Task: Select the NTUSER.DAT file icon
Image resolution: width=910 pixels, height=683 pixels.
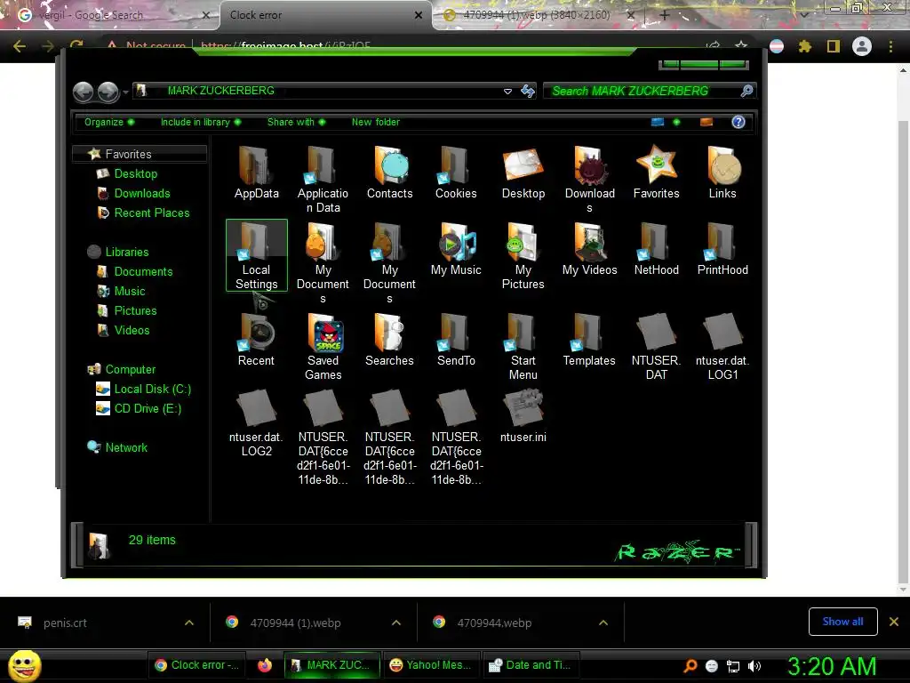Action: (656, 333)
